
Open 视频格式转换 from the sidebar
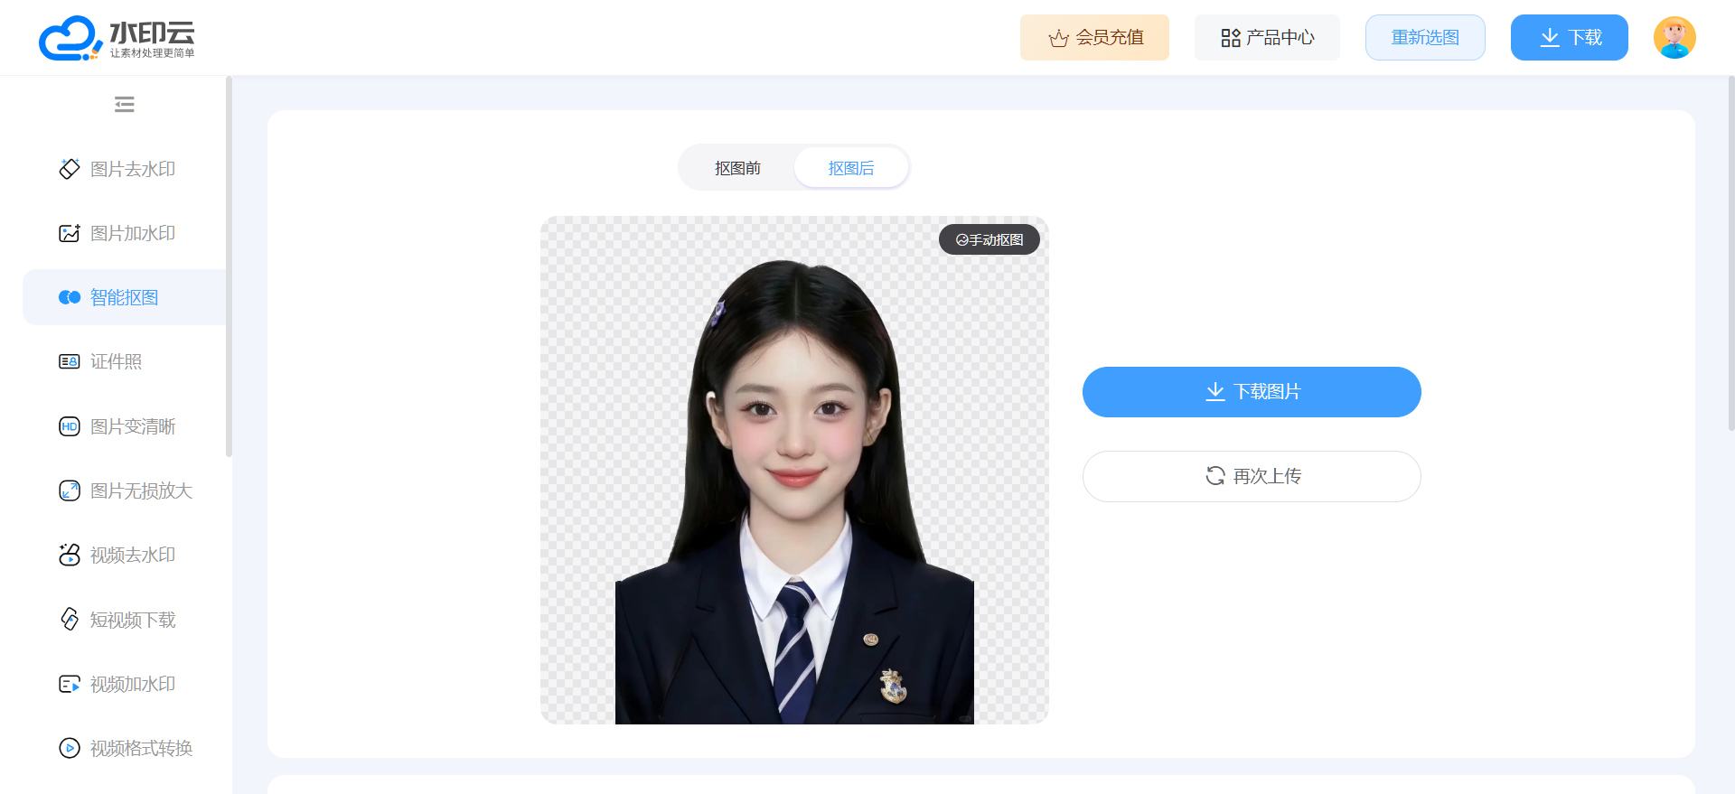click(x=125, y=748)
